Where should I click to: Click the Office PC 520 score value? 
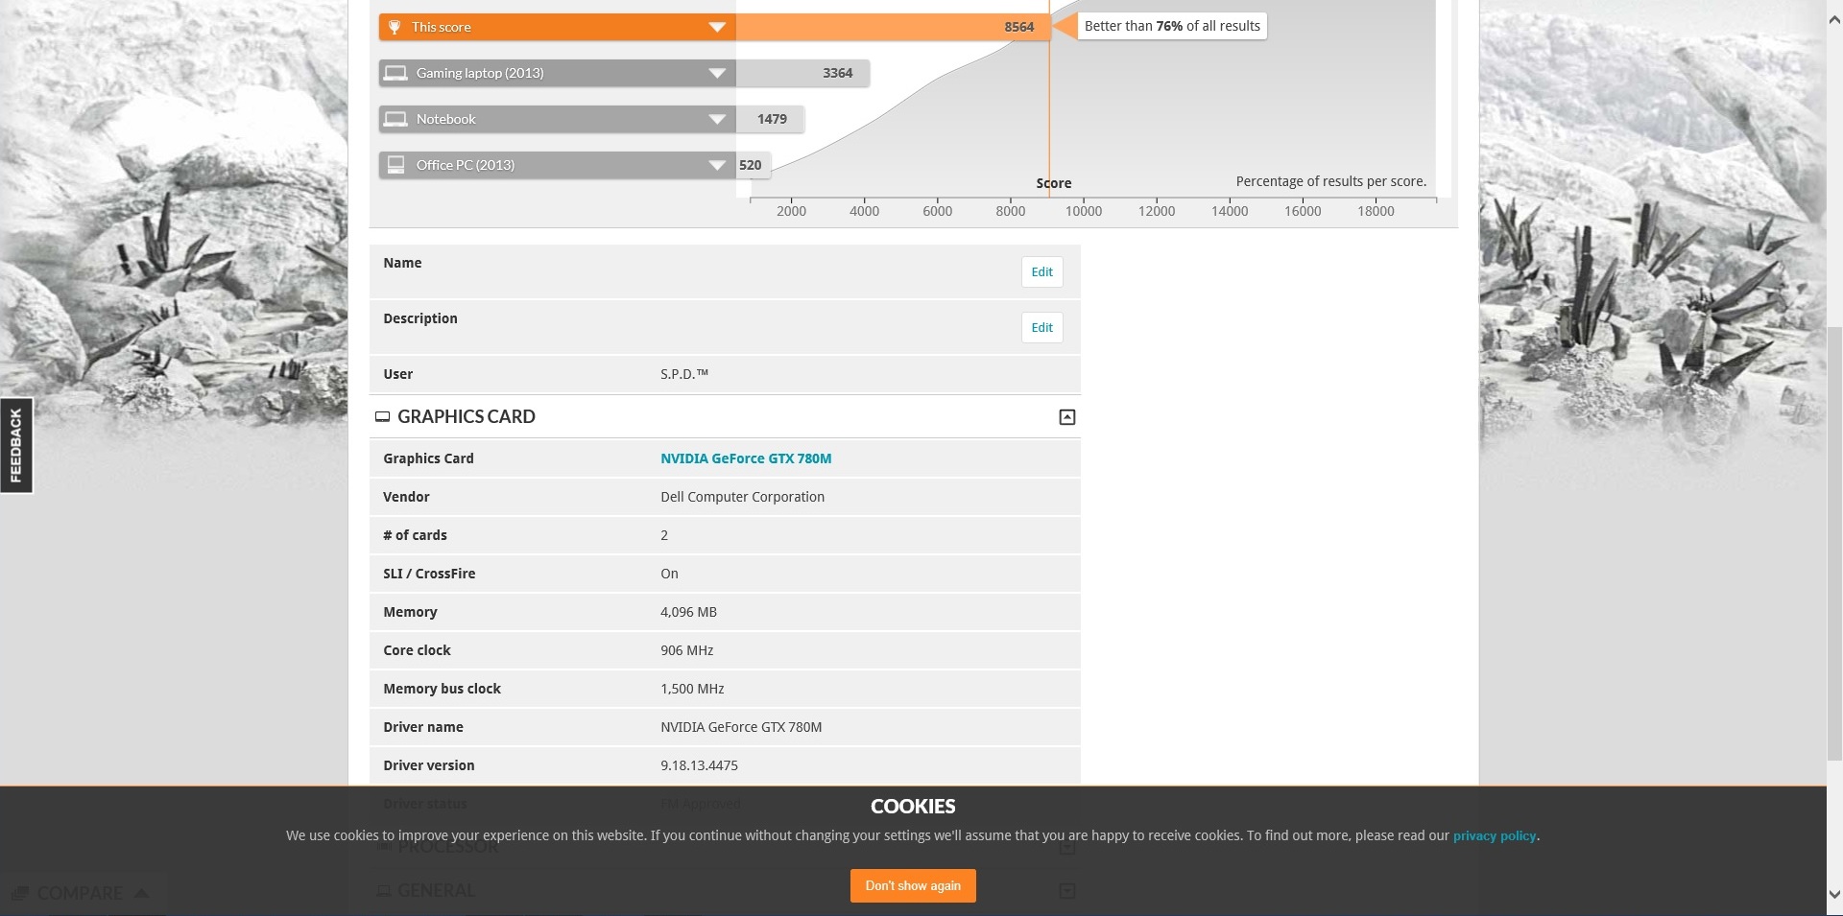tap(750, 165)
